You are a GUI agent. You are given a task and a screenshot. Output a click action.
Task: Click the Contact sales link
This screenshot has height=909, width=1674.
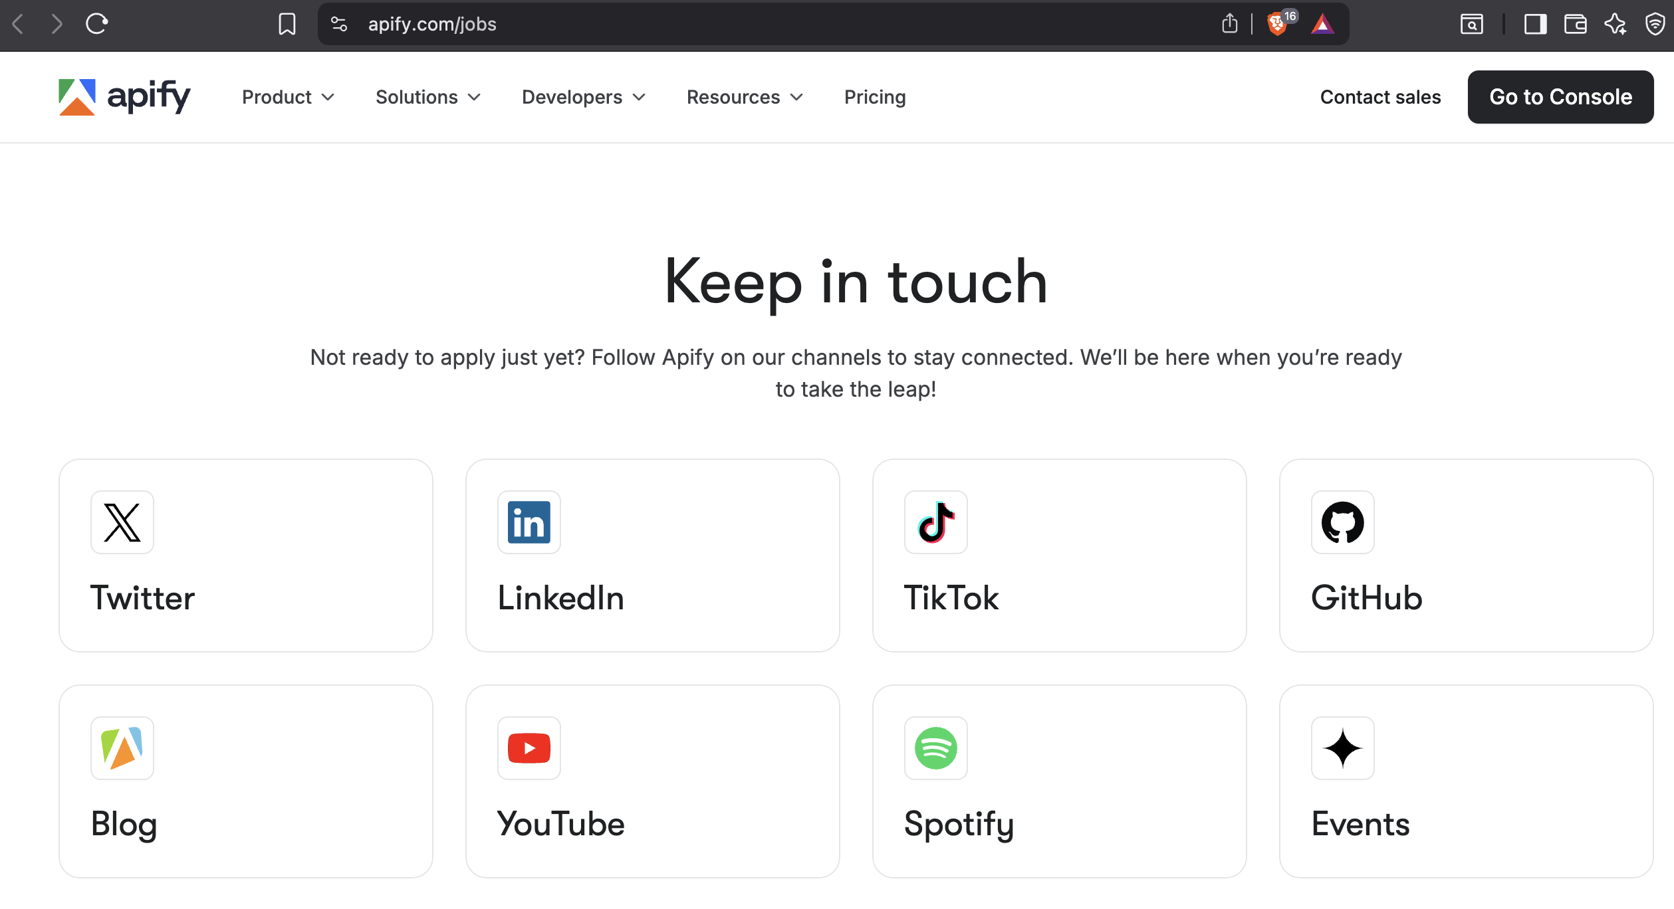1380,97
